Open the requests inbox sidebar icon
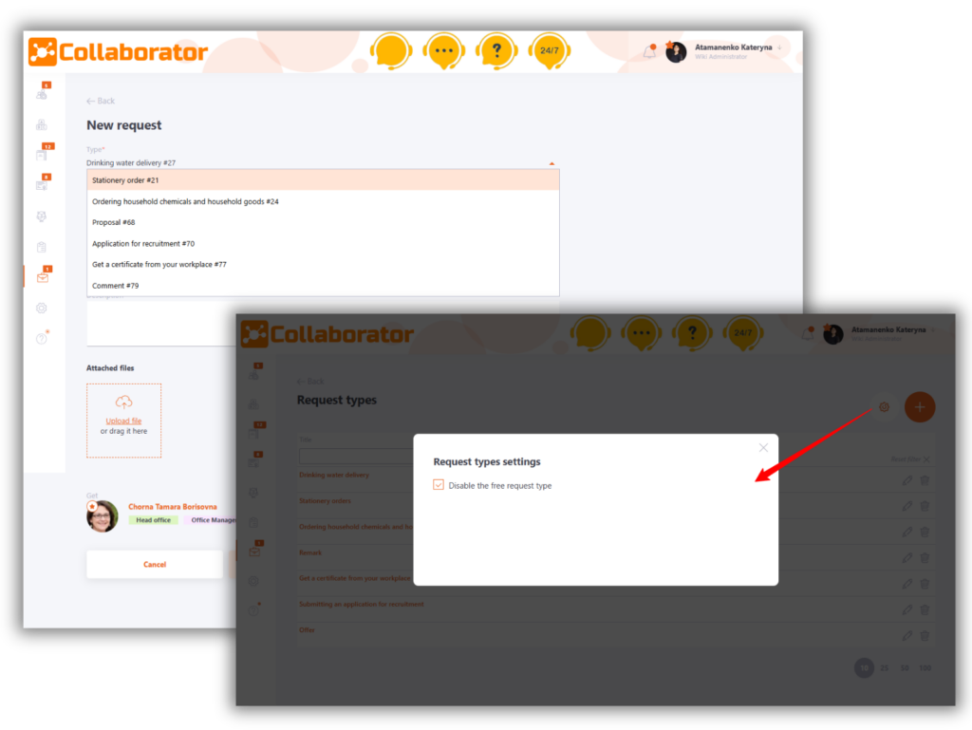This screenshot has height=730, width=972. tap(43, 277)
